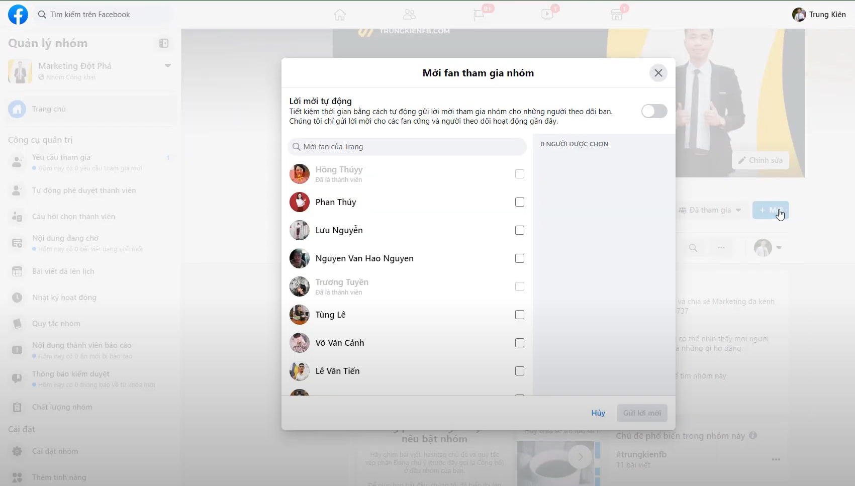855x486 pixels.
Task: Open the Friends icon in top bar
Action: [409, 15]
